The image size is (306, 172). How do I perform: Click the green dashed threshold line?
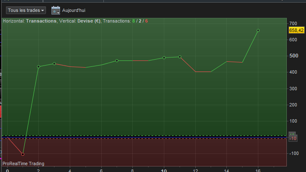coord(144,135)
